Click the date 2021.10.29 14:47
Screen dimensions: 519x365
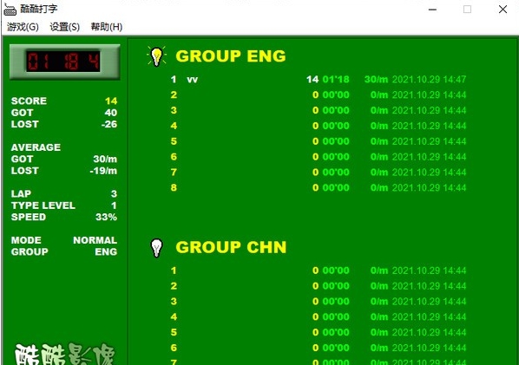pyautogui.click(x=429, y=80)
